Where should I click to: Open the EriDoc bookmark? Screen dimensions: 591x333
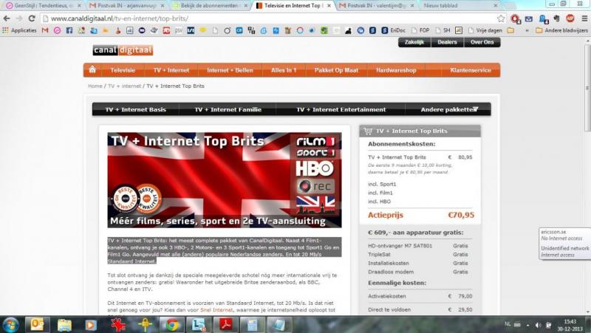pyautogui.click(x=394, y=30)
